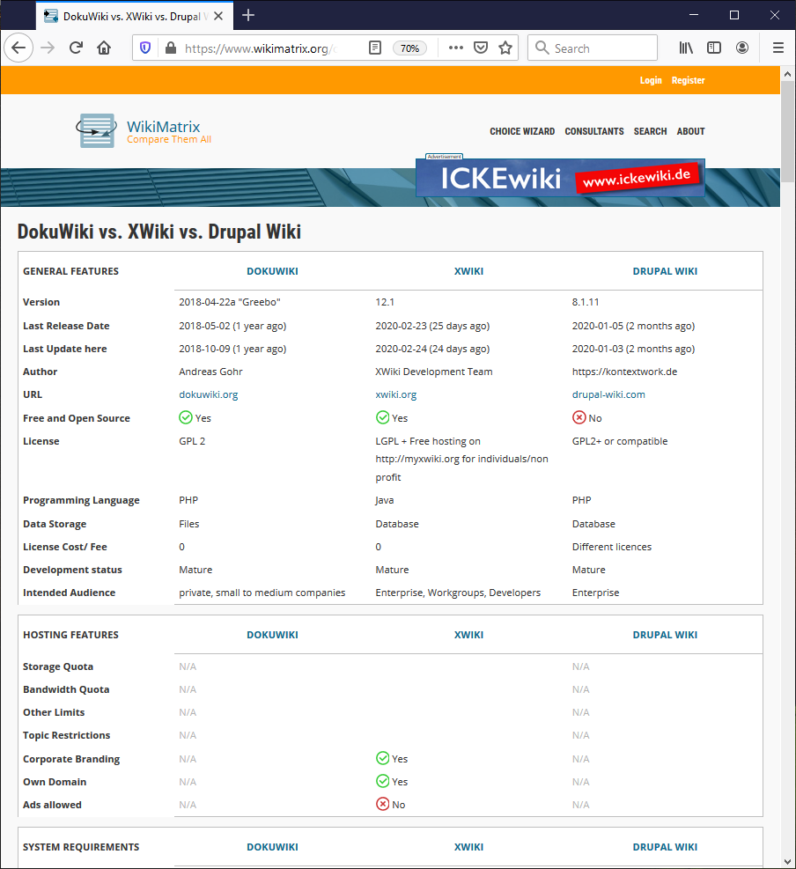Open XWIKI header in Hosting Features
This screenshot has width=796, height=869.
pyautogui.click(x=469, y=635)
